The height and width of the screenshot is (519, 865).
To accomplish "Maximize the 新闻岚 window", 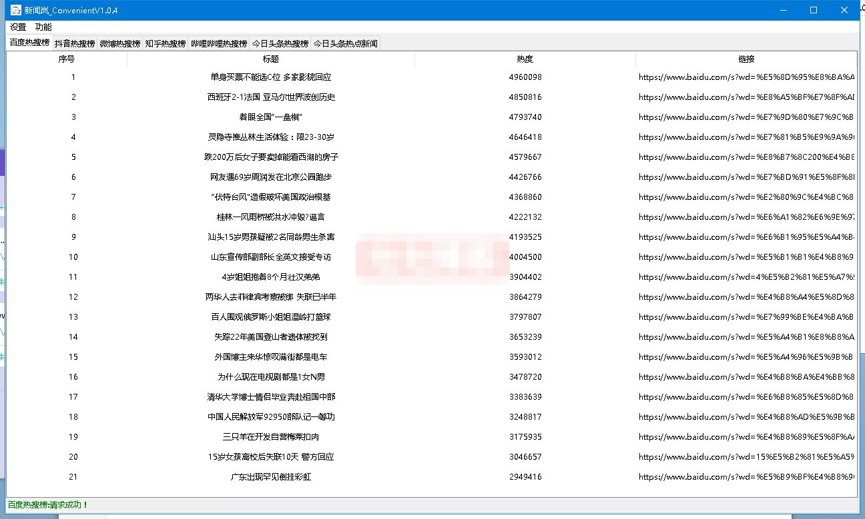I will click(814, 10).
